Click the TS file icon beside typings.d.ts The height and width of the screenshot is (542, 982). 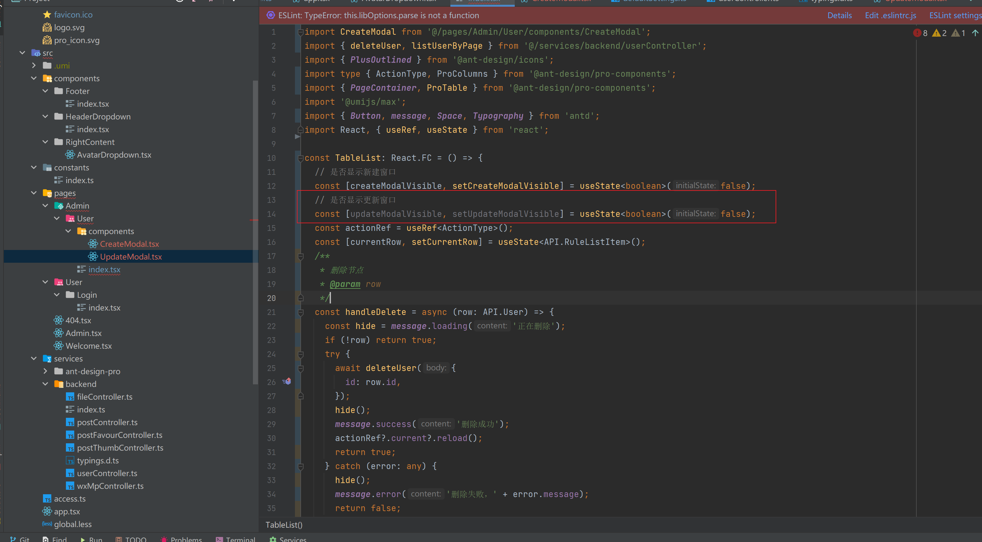[70, 461]
